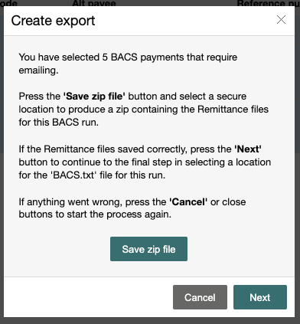
Task: Click bold 'Save zip file' in instructions
Action: (94, 97)
